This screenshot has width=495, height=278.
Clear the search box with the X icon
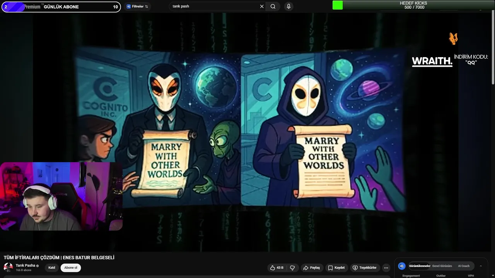[262, 7]
